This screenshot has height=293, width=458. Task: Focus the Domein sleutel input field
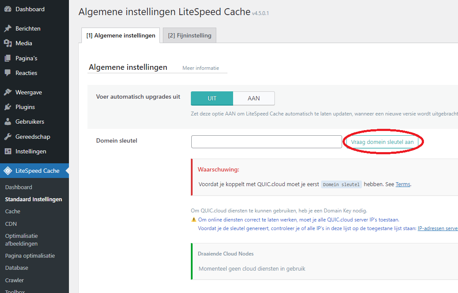pos(267,142)
